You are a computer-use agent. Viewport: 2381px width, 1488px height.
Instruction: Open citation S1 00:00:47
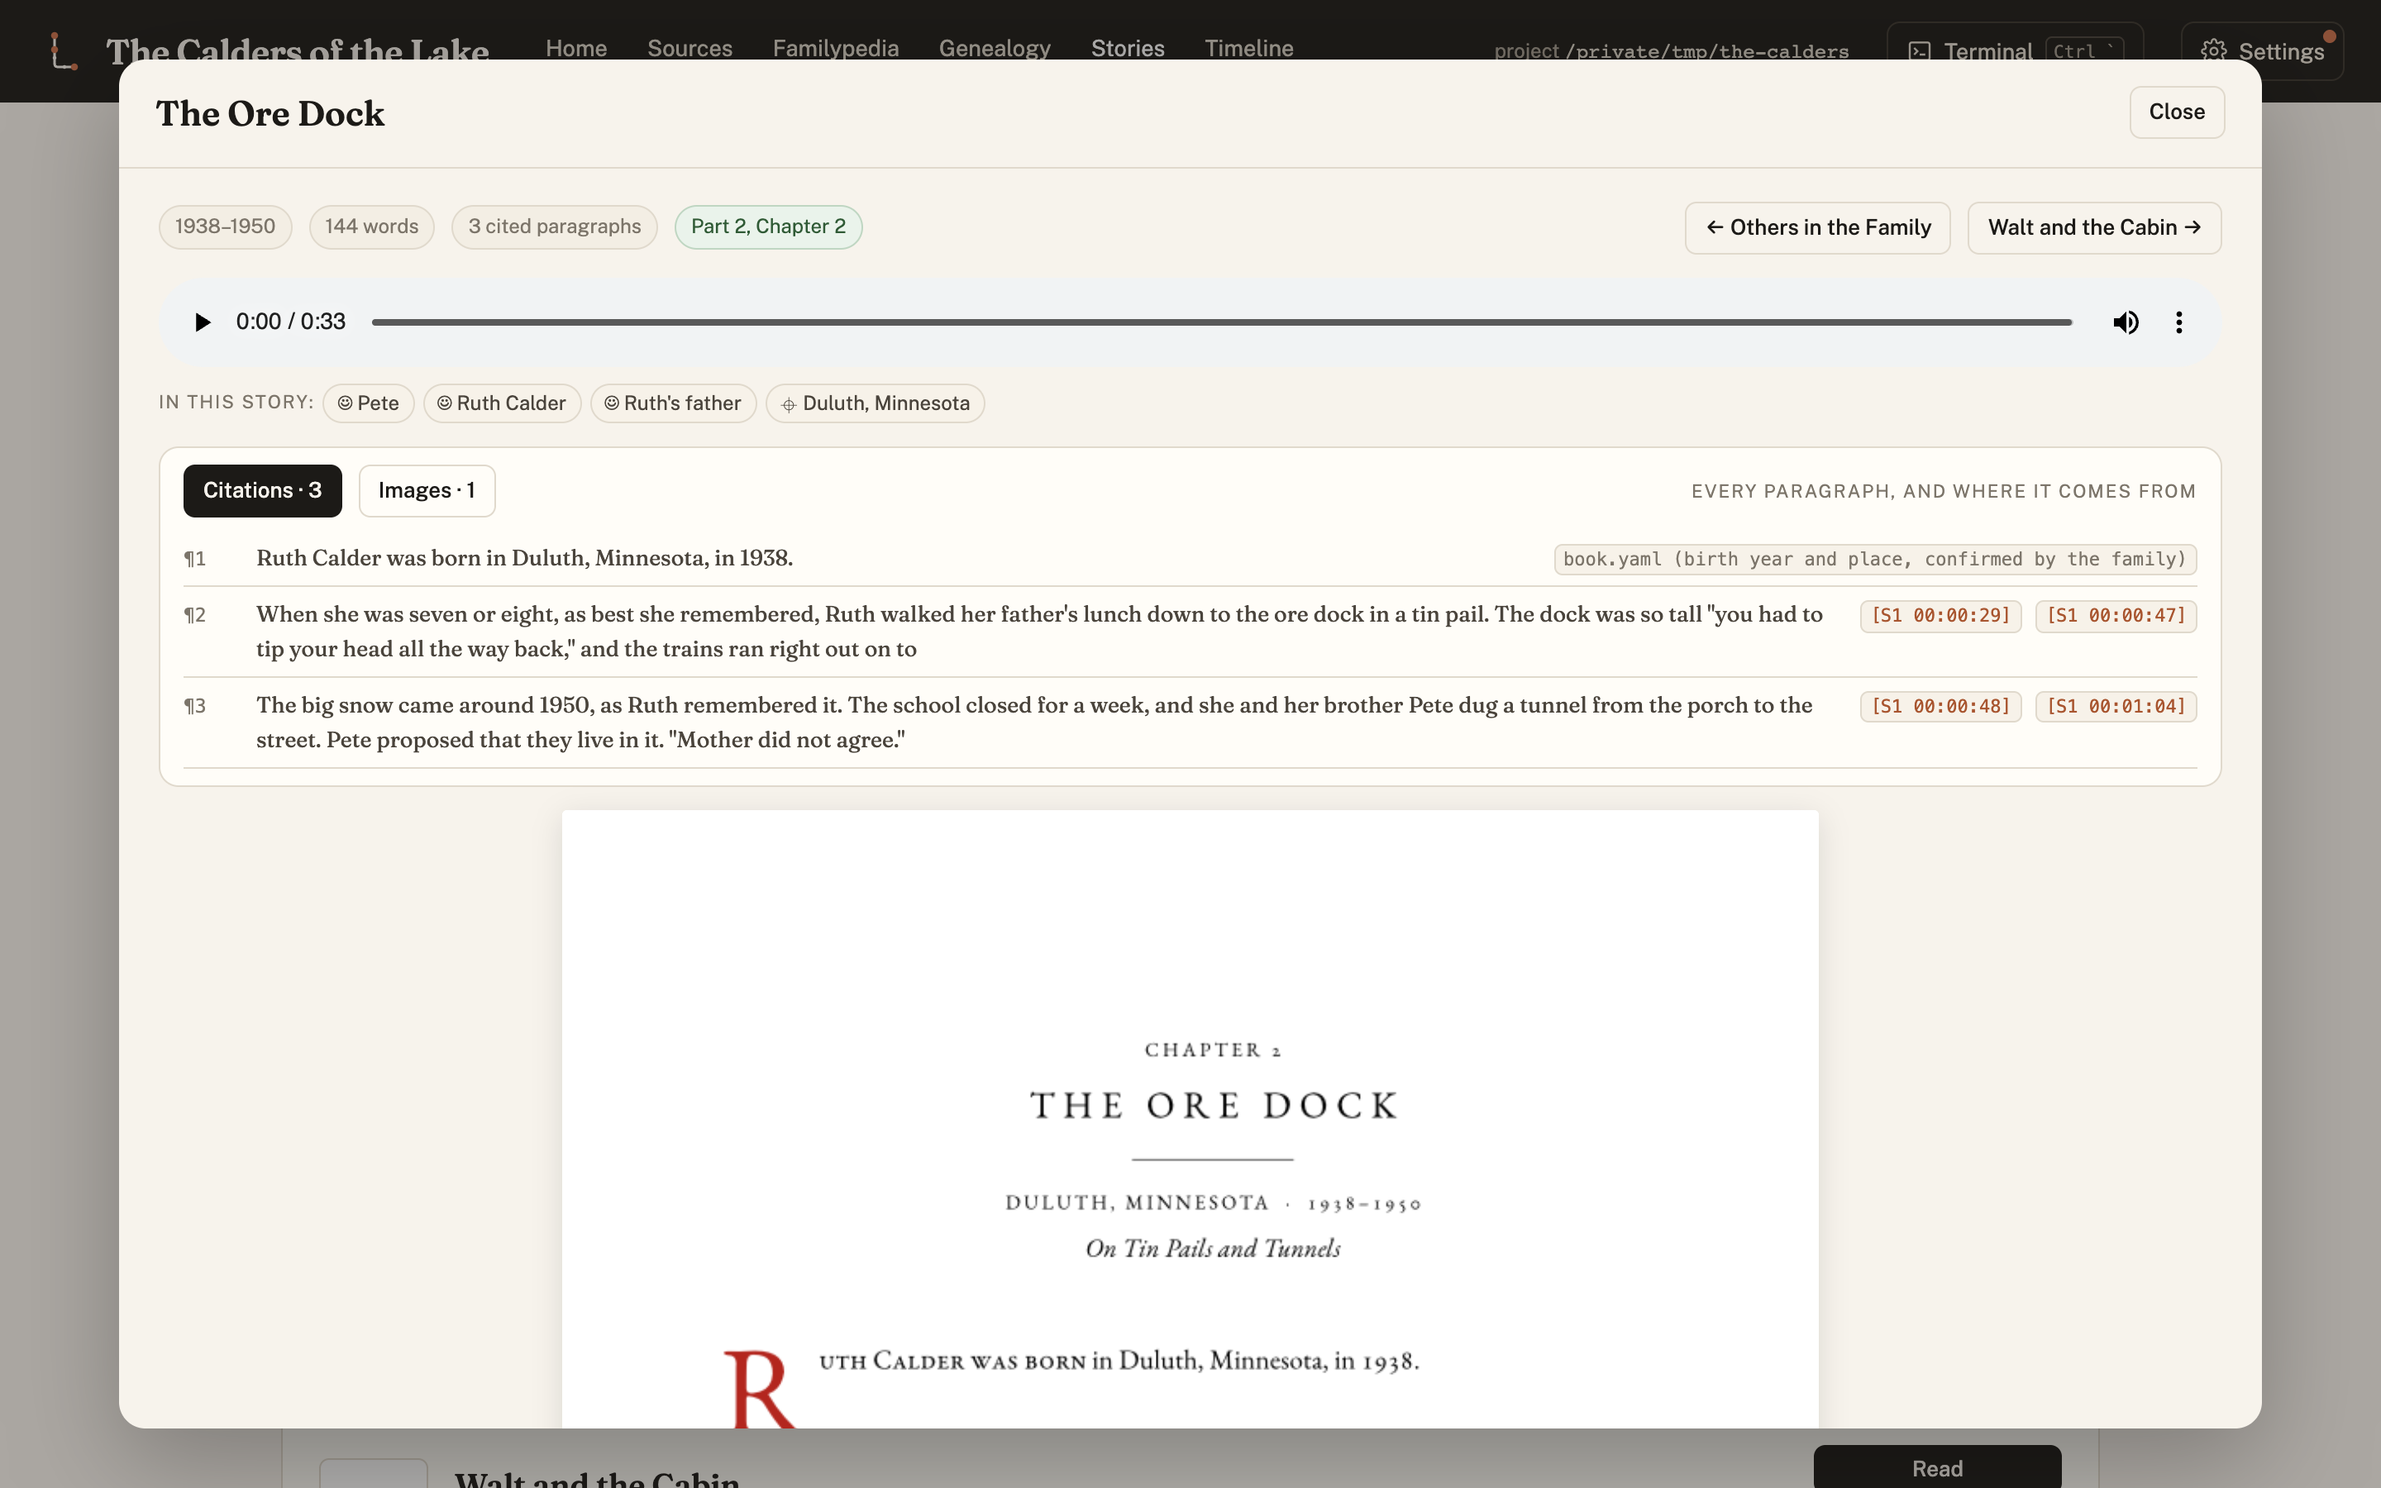click(x=2116, y=616)
